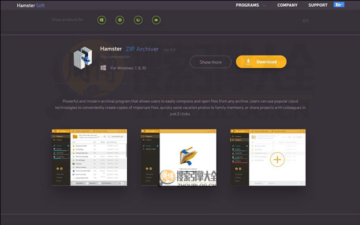Click the 'Show products for' label

click(x=67, y=20)
